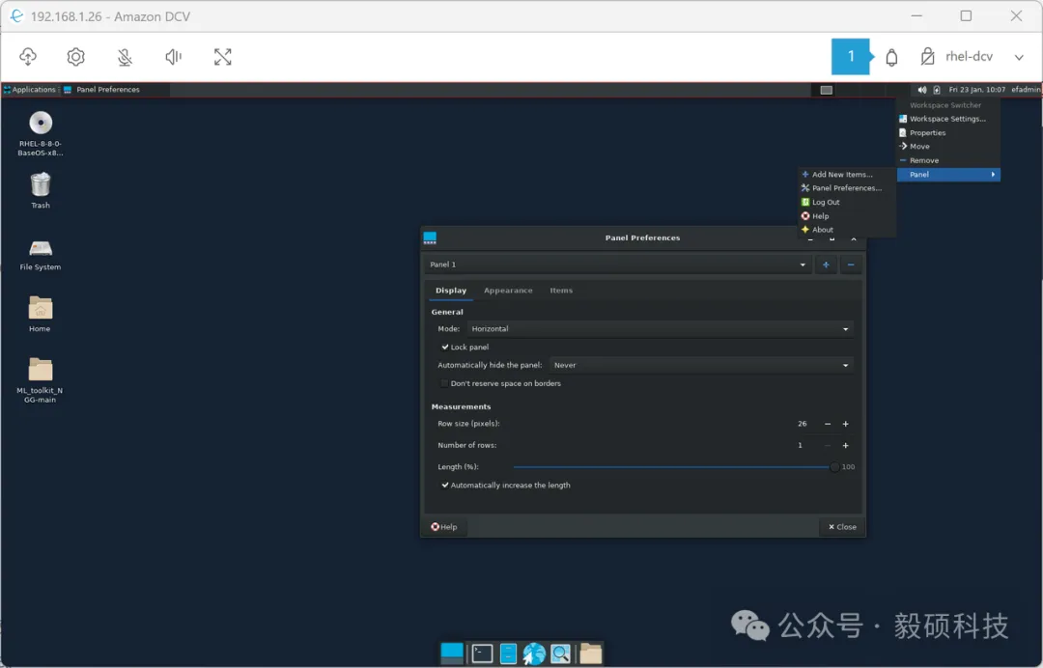This screenshot has width=1043, height=668.
Task: Click the Close button in Panel Preferences
Action: click(840, 527)
